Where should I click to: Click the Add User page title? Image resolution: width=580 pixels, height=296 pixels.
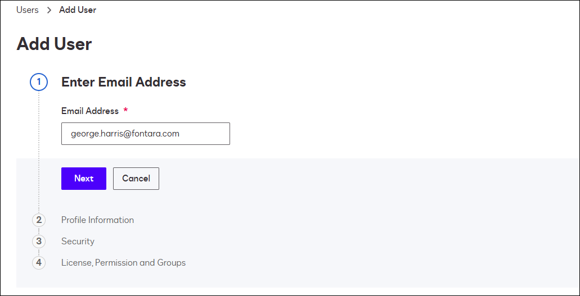pyautogui.click(x=54, y=44)
